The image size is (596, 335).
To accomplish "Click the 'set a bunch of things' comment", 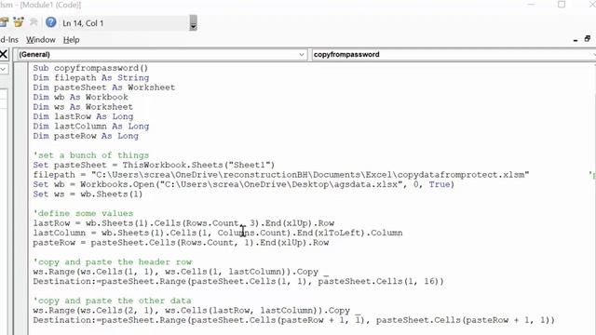I will 91,155.
